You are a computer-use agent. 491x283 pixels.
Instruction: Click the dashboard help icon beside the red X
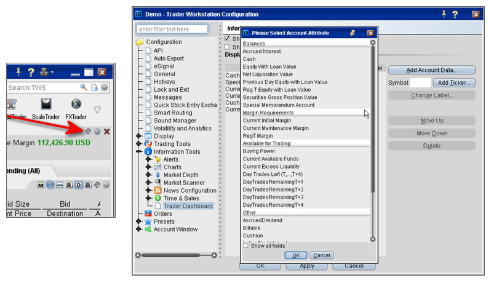(x=97, y=131)
